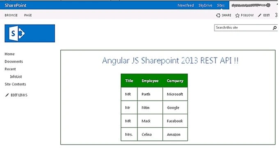279x150 pixels.
Task: Select the Mr title cell in Nitin row
Action: (129, 107)
